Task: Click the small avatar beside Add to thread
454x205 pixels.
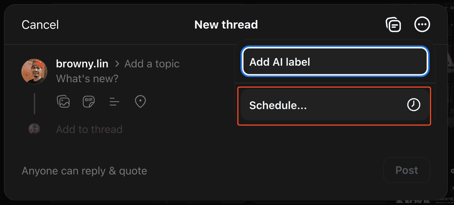Action: tap(34, 129)
